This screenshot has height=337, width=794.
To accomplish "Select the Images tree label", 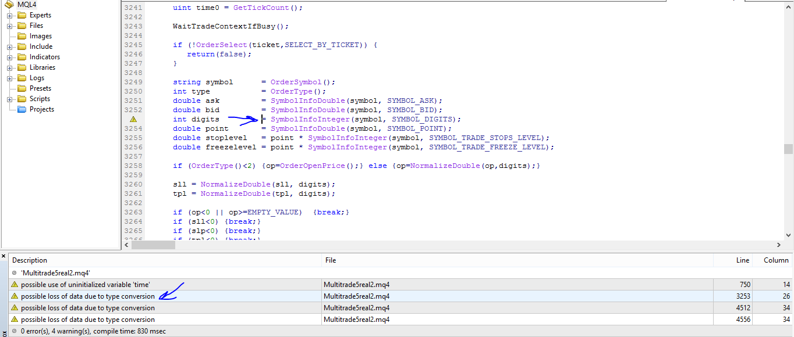I will pyautogui.click(x=41, y=36).
